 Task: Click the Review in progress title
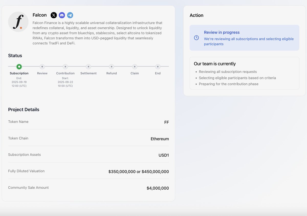coord(222,32)
